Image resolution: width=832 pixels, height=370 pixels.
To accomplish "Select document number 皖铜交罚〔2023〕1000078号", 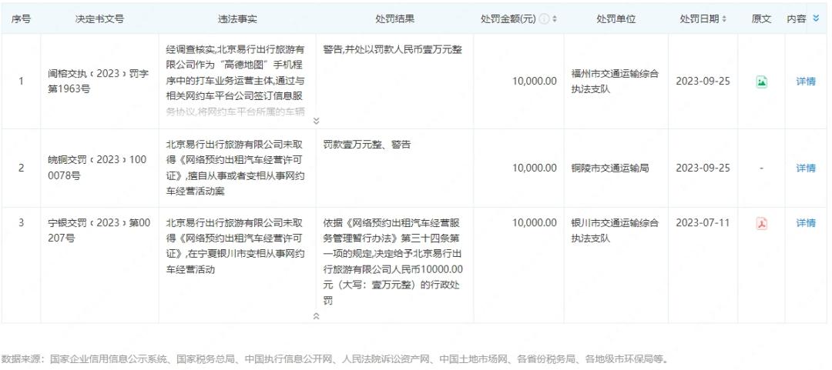I will pyautogui.click(x=97, y=168).
